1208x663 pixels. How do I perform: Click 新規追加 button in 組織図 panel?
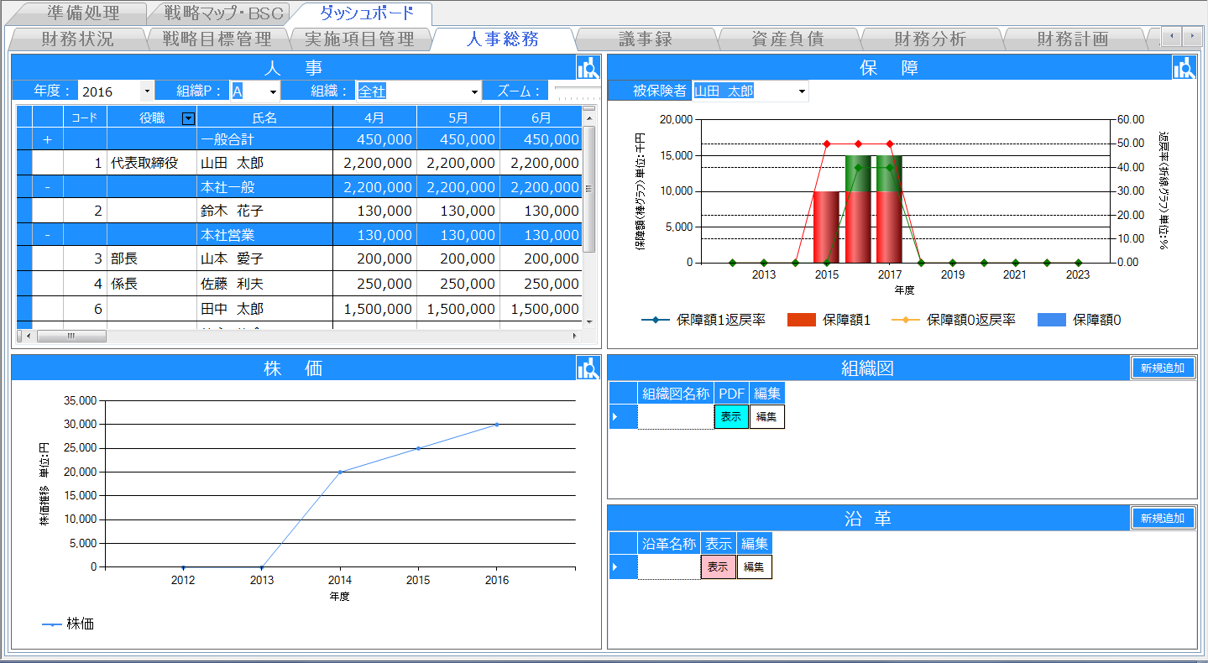[x=1162, y=368]
